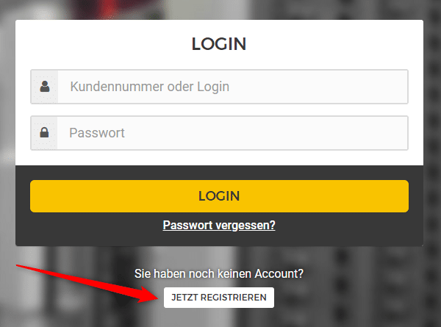Click the JETZT REGISTRIEREN button

click(219, 298)
